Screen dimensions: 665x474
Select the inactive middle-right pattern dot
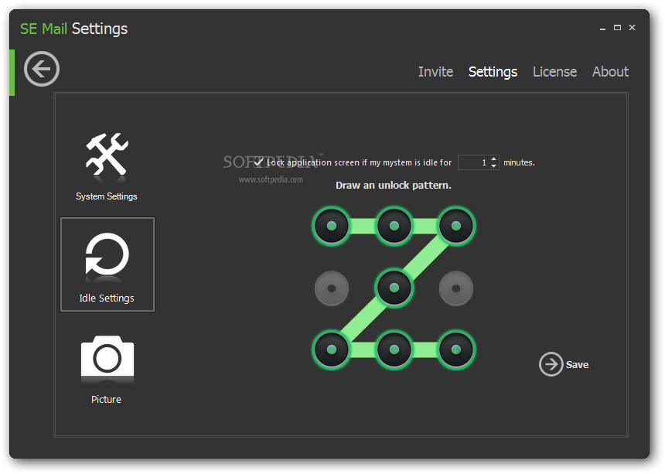point(456,288)
